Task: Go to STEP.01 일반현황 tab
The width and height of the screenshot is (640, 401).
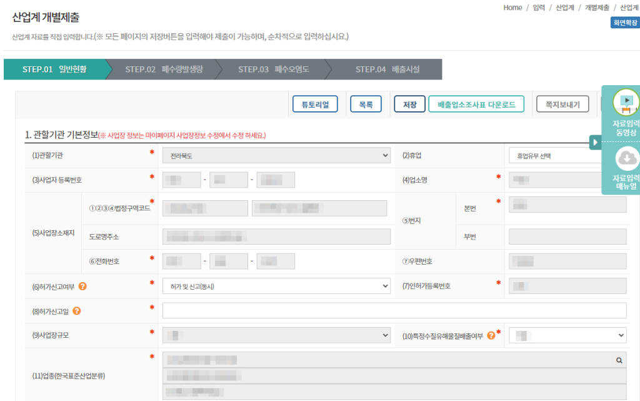Action: point(55,69)
